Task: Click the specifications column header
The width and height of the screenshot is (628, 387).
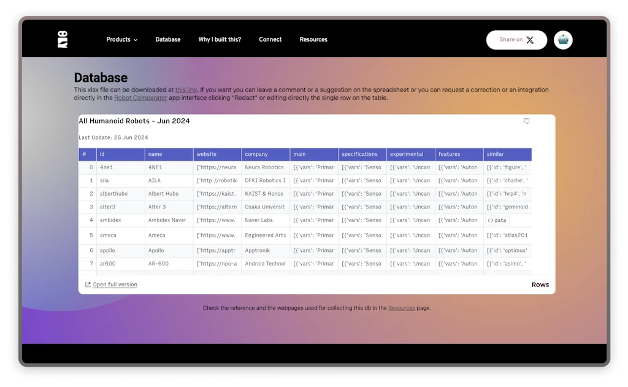Action: [362, 154]
